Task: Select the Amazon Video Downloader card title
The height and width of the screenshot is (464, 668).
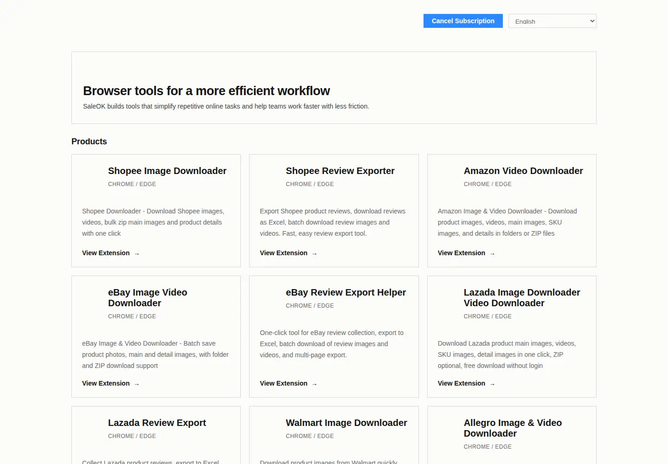Action: pos(523,171)
